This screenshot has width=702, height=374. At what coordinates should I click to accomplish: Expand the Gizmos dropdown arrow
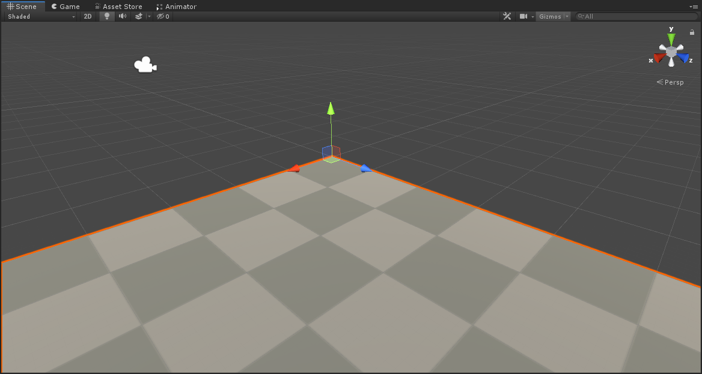point(567,17)
